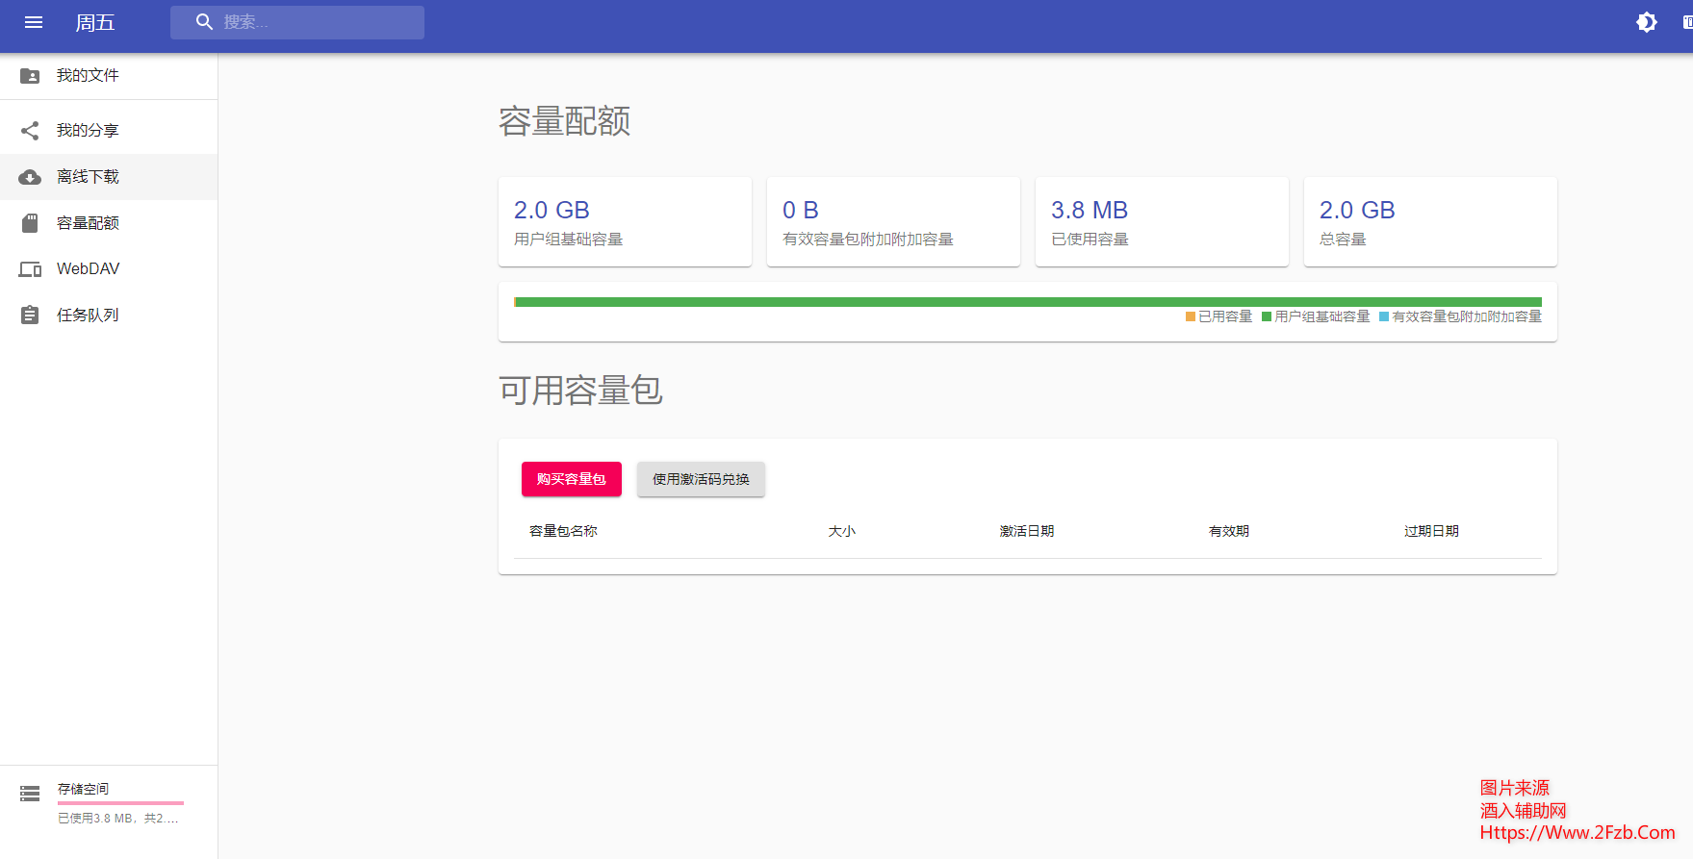The width and height of the screenshot is (1693, 859).
Task: Click the 过期日期 column header
Action: (x=1430, y=531)
